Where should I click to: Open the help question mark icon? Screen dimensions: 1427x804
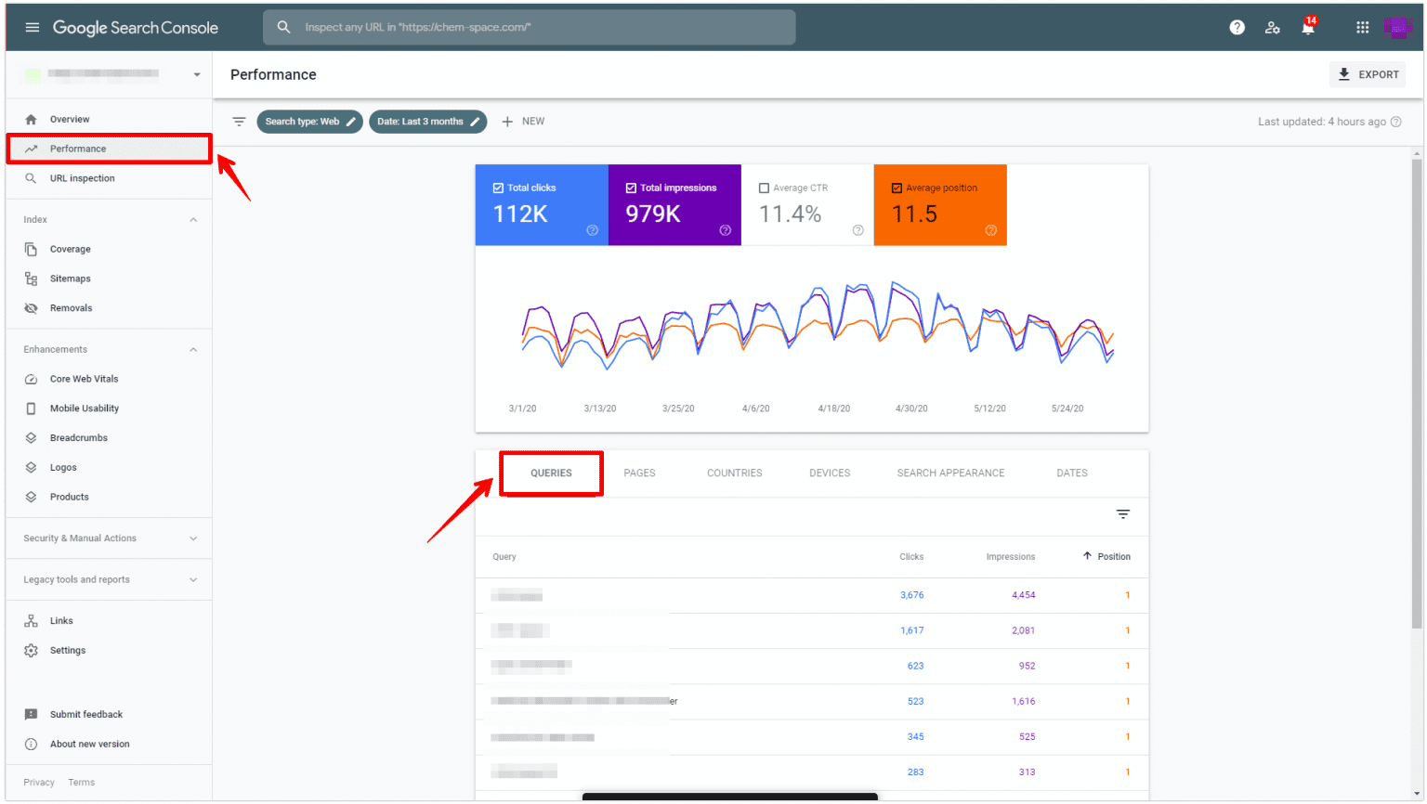1237,27
